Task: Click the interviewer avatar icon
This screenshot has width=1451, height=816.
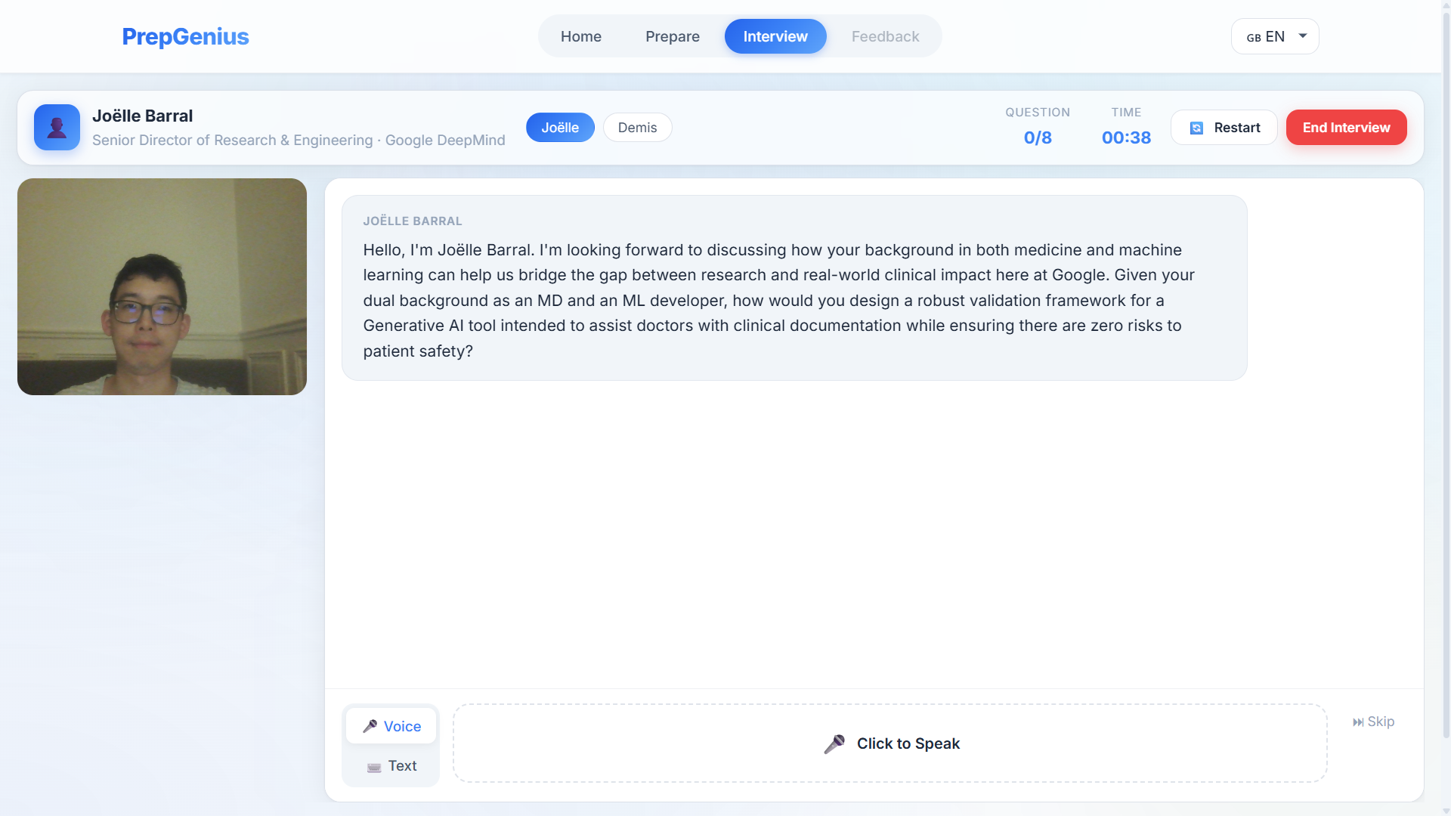Action: (57, 127)
